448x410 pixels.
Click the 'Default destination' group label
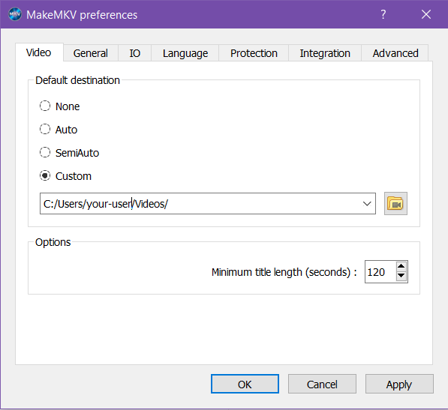[x=77, y=80]
